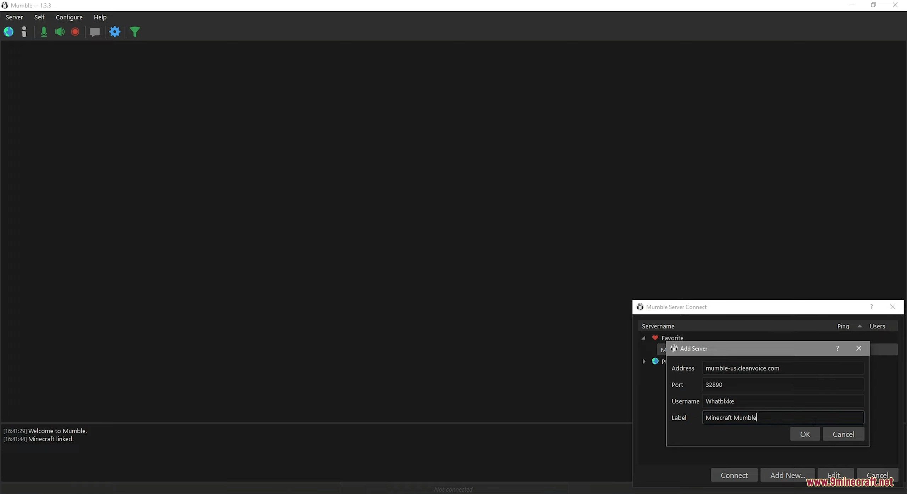Open the Server menu
This screenshot has height=494, width=907.
(14, 17)
